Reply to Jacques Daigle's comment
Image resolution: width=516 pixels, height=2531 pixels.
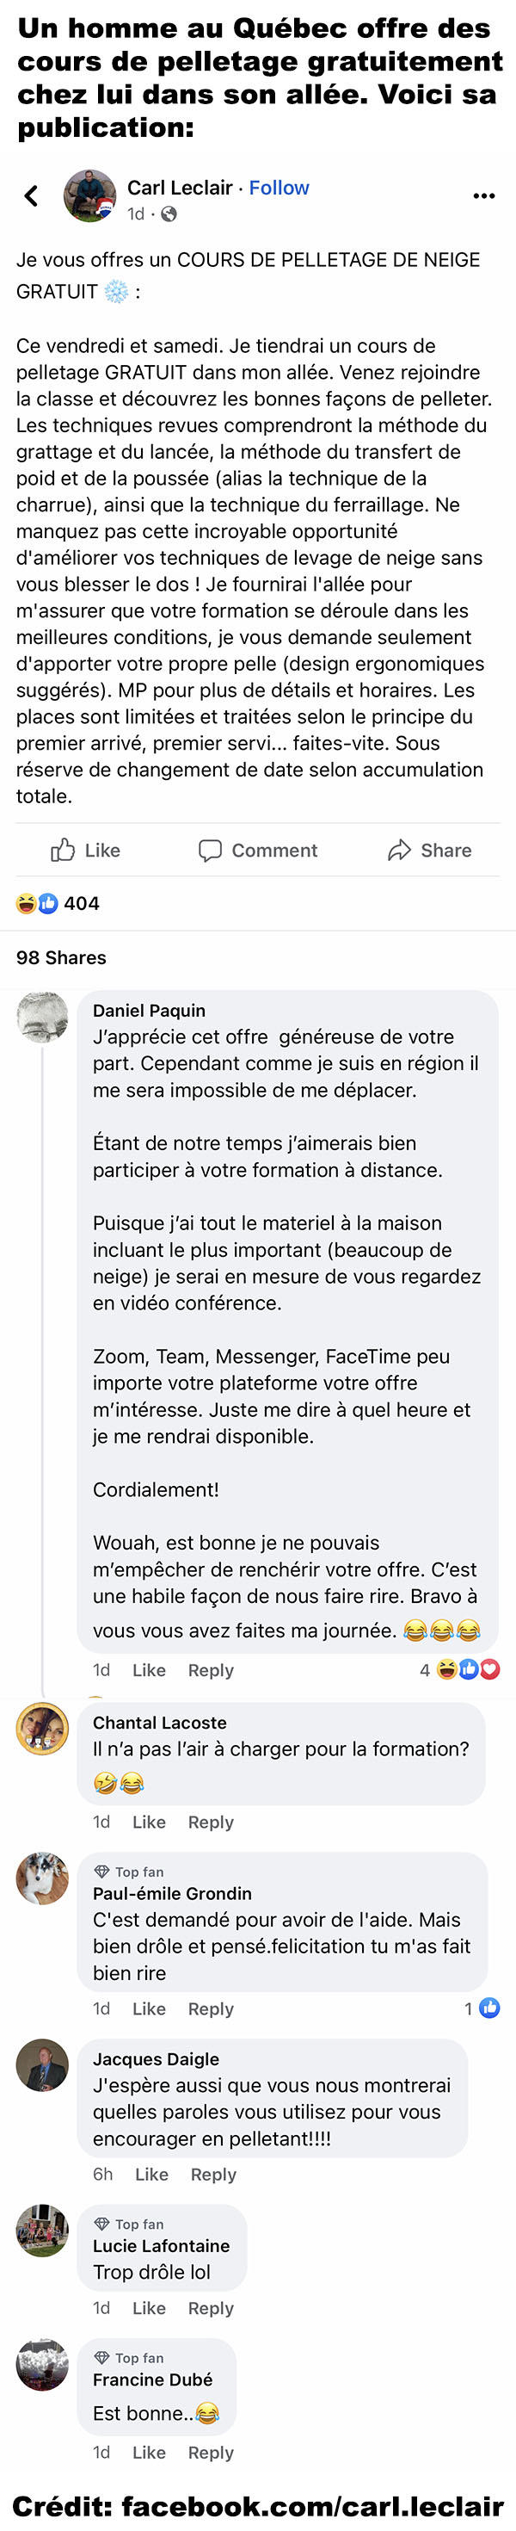coord(214,2175)
